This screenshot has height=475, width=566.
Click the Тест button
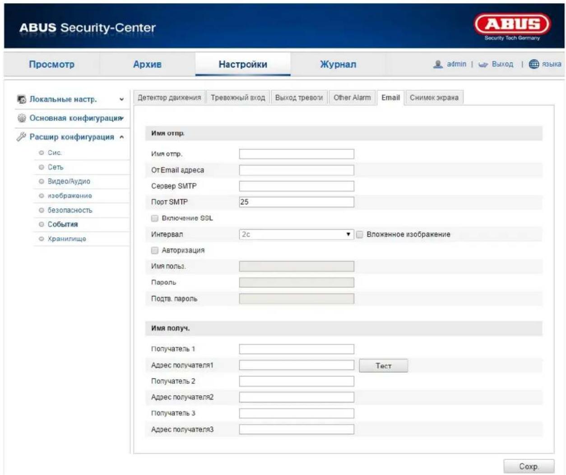pyautogui.click(x=383, y=366)
